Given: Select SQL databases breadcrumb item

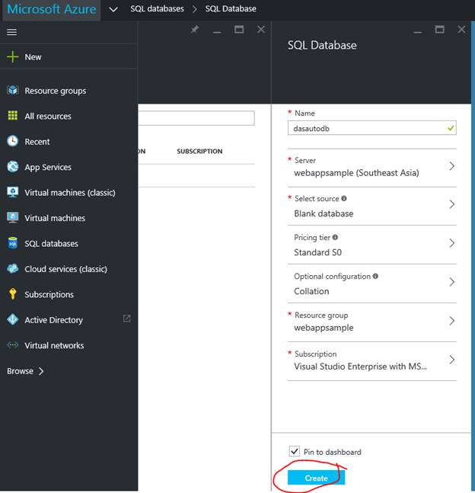Looking at the screenshot, I should (157, 9).
